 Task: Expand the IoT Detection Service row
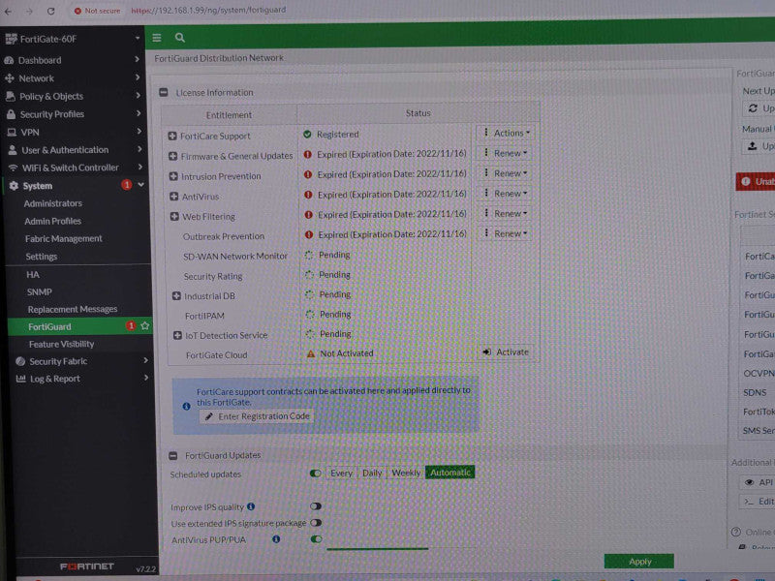point(177,335)
